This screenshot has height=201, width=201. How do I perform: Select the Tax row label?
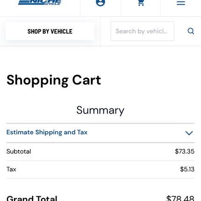click(11, 169)
